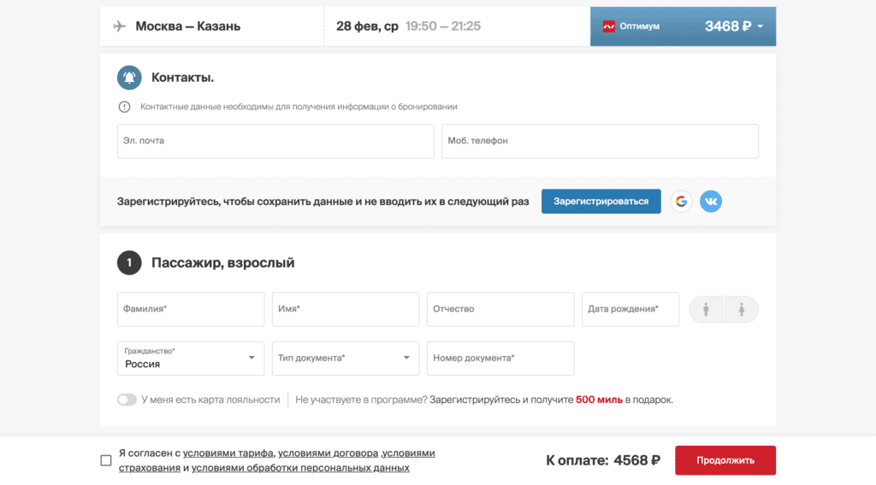Select male gender icon
This screenshot has width=876, height=485.
click(x=706, y=309)
